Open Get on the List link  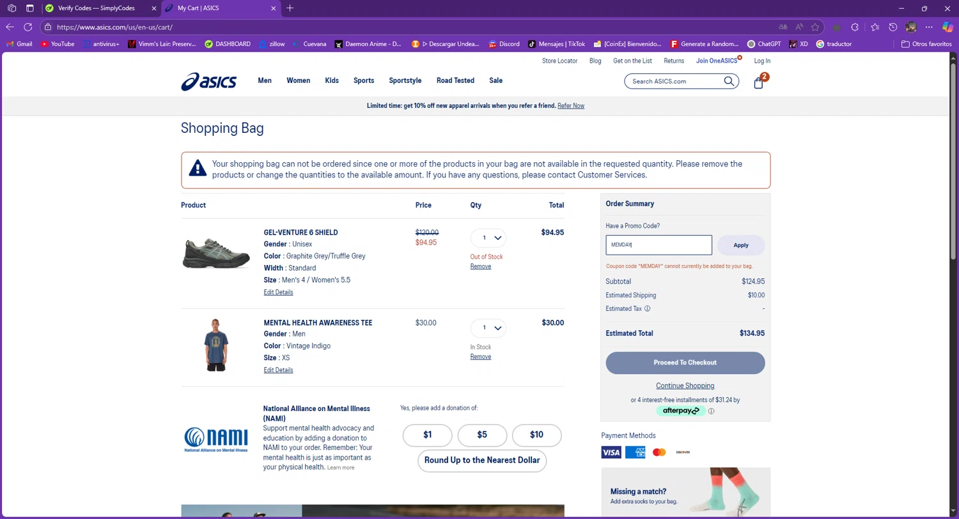(632, 61)
